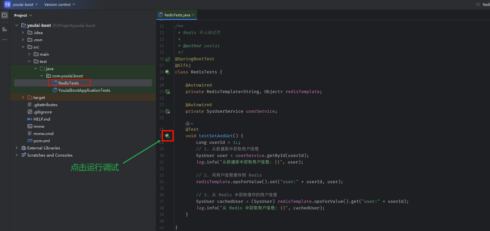Run testSetAndGet via its gutter icon

(167, 136)
